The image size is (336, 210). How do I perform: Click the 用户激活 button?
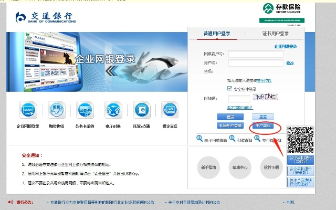(263, 125)
